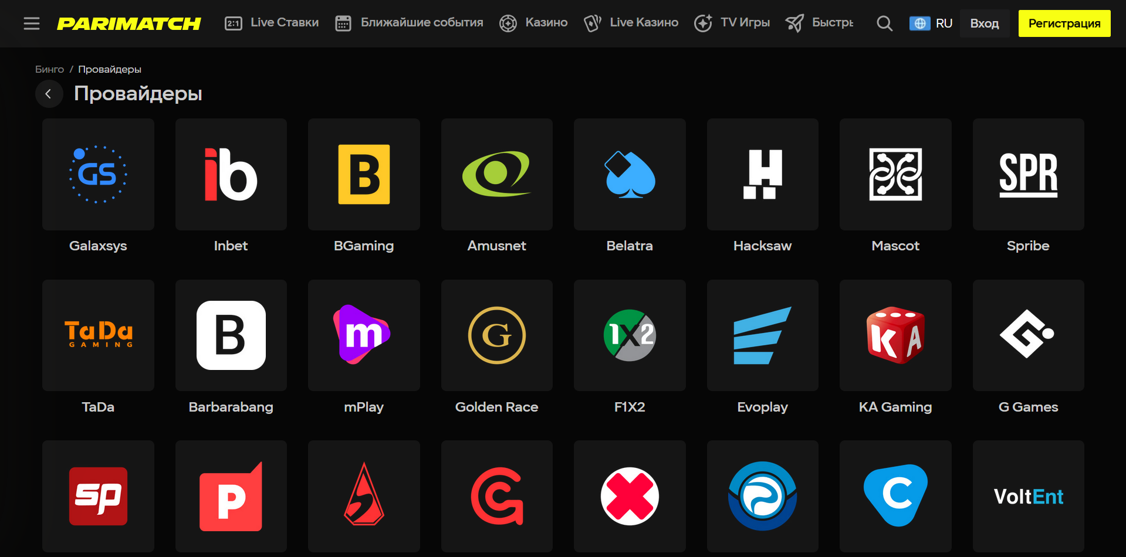Open the Live Ставки menu item
The image size is (1126, 557).
[272, 23]
